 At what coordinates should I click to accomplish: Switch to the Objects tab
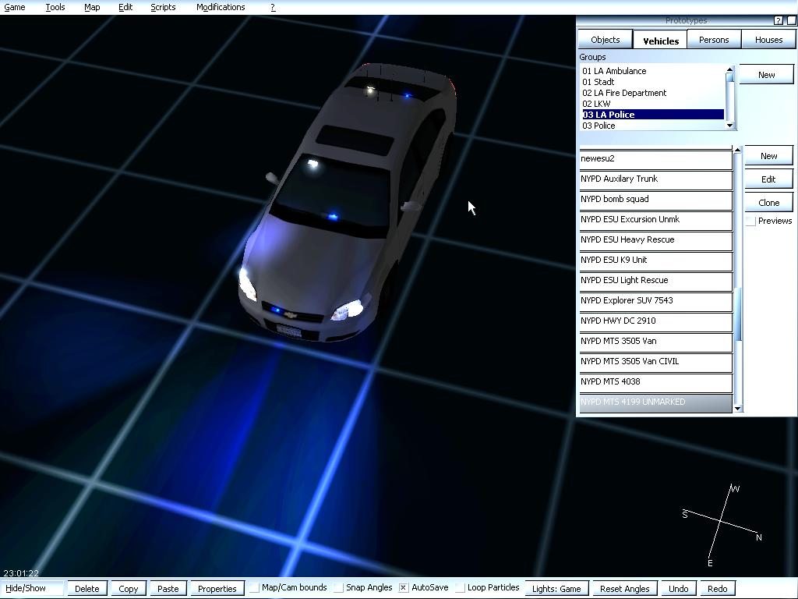[x=605, y=40]
